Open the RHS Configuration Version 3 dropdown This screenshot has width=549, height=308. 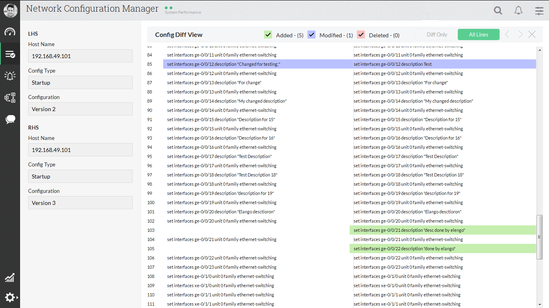point(80,203)
